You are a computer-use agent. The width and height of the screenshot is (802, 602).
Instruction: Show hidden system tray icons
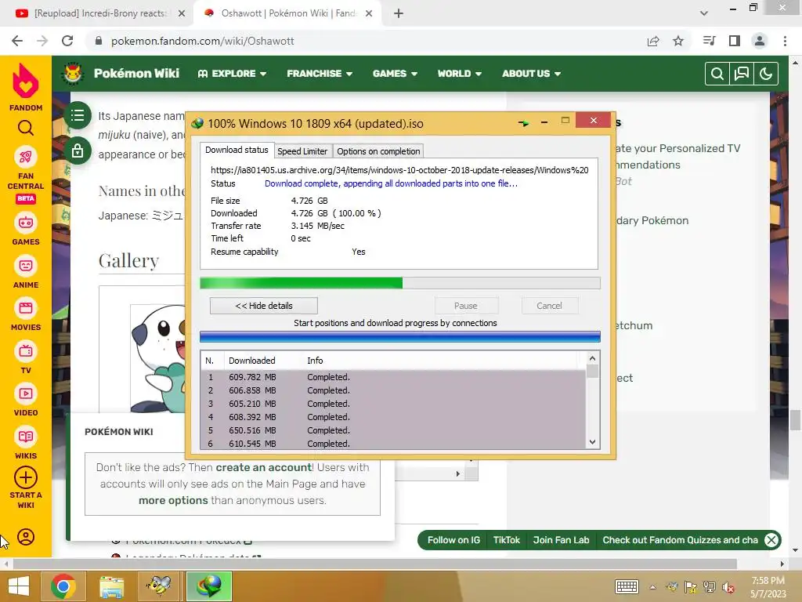point(652,587)
